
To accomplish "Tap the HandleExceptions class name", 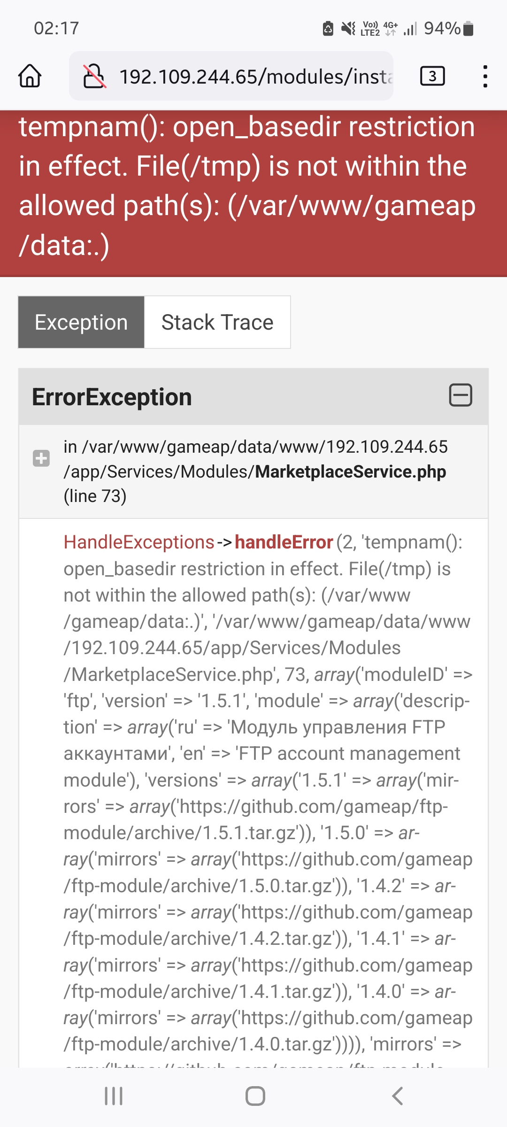I will pyautogui.click(x=139, y=542).
